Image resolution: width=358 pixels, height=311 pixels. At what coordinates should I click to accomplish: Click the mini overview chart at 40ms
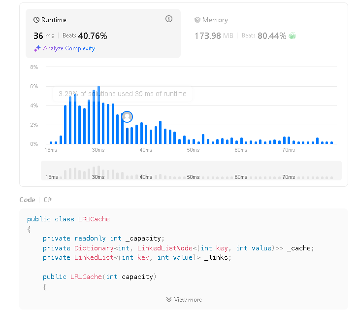pyautogui.click(x=145, y=176)
